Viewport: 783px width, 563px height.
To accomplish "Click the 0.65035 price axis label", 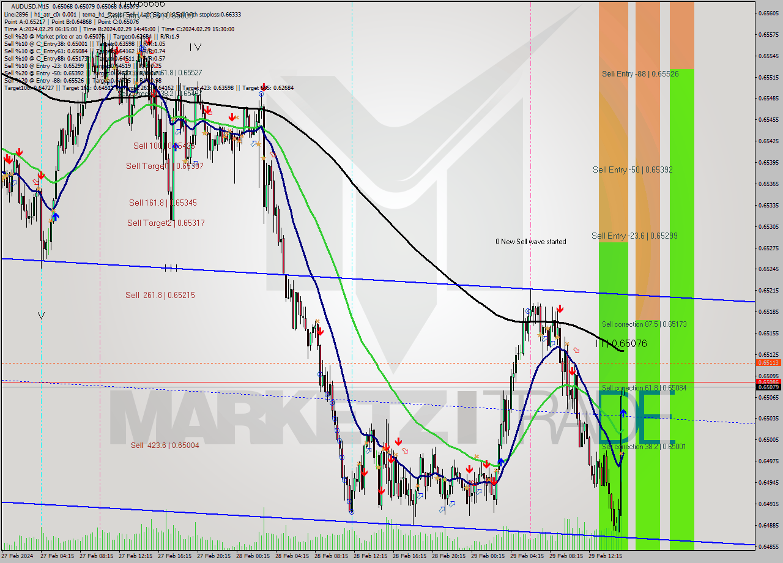I will coord(768,418).
